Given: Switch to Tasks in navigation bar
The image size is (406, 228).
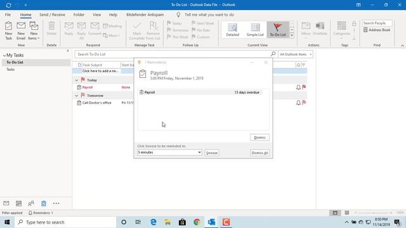Looking at the screenshot, I should pos(44,203).
